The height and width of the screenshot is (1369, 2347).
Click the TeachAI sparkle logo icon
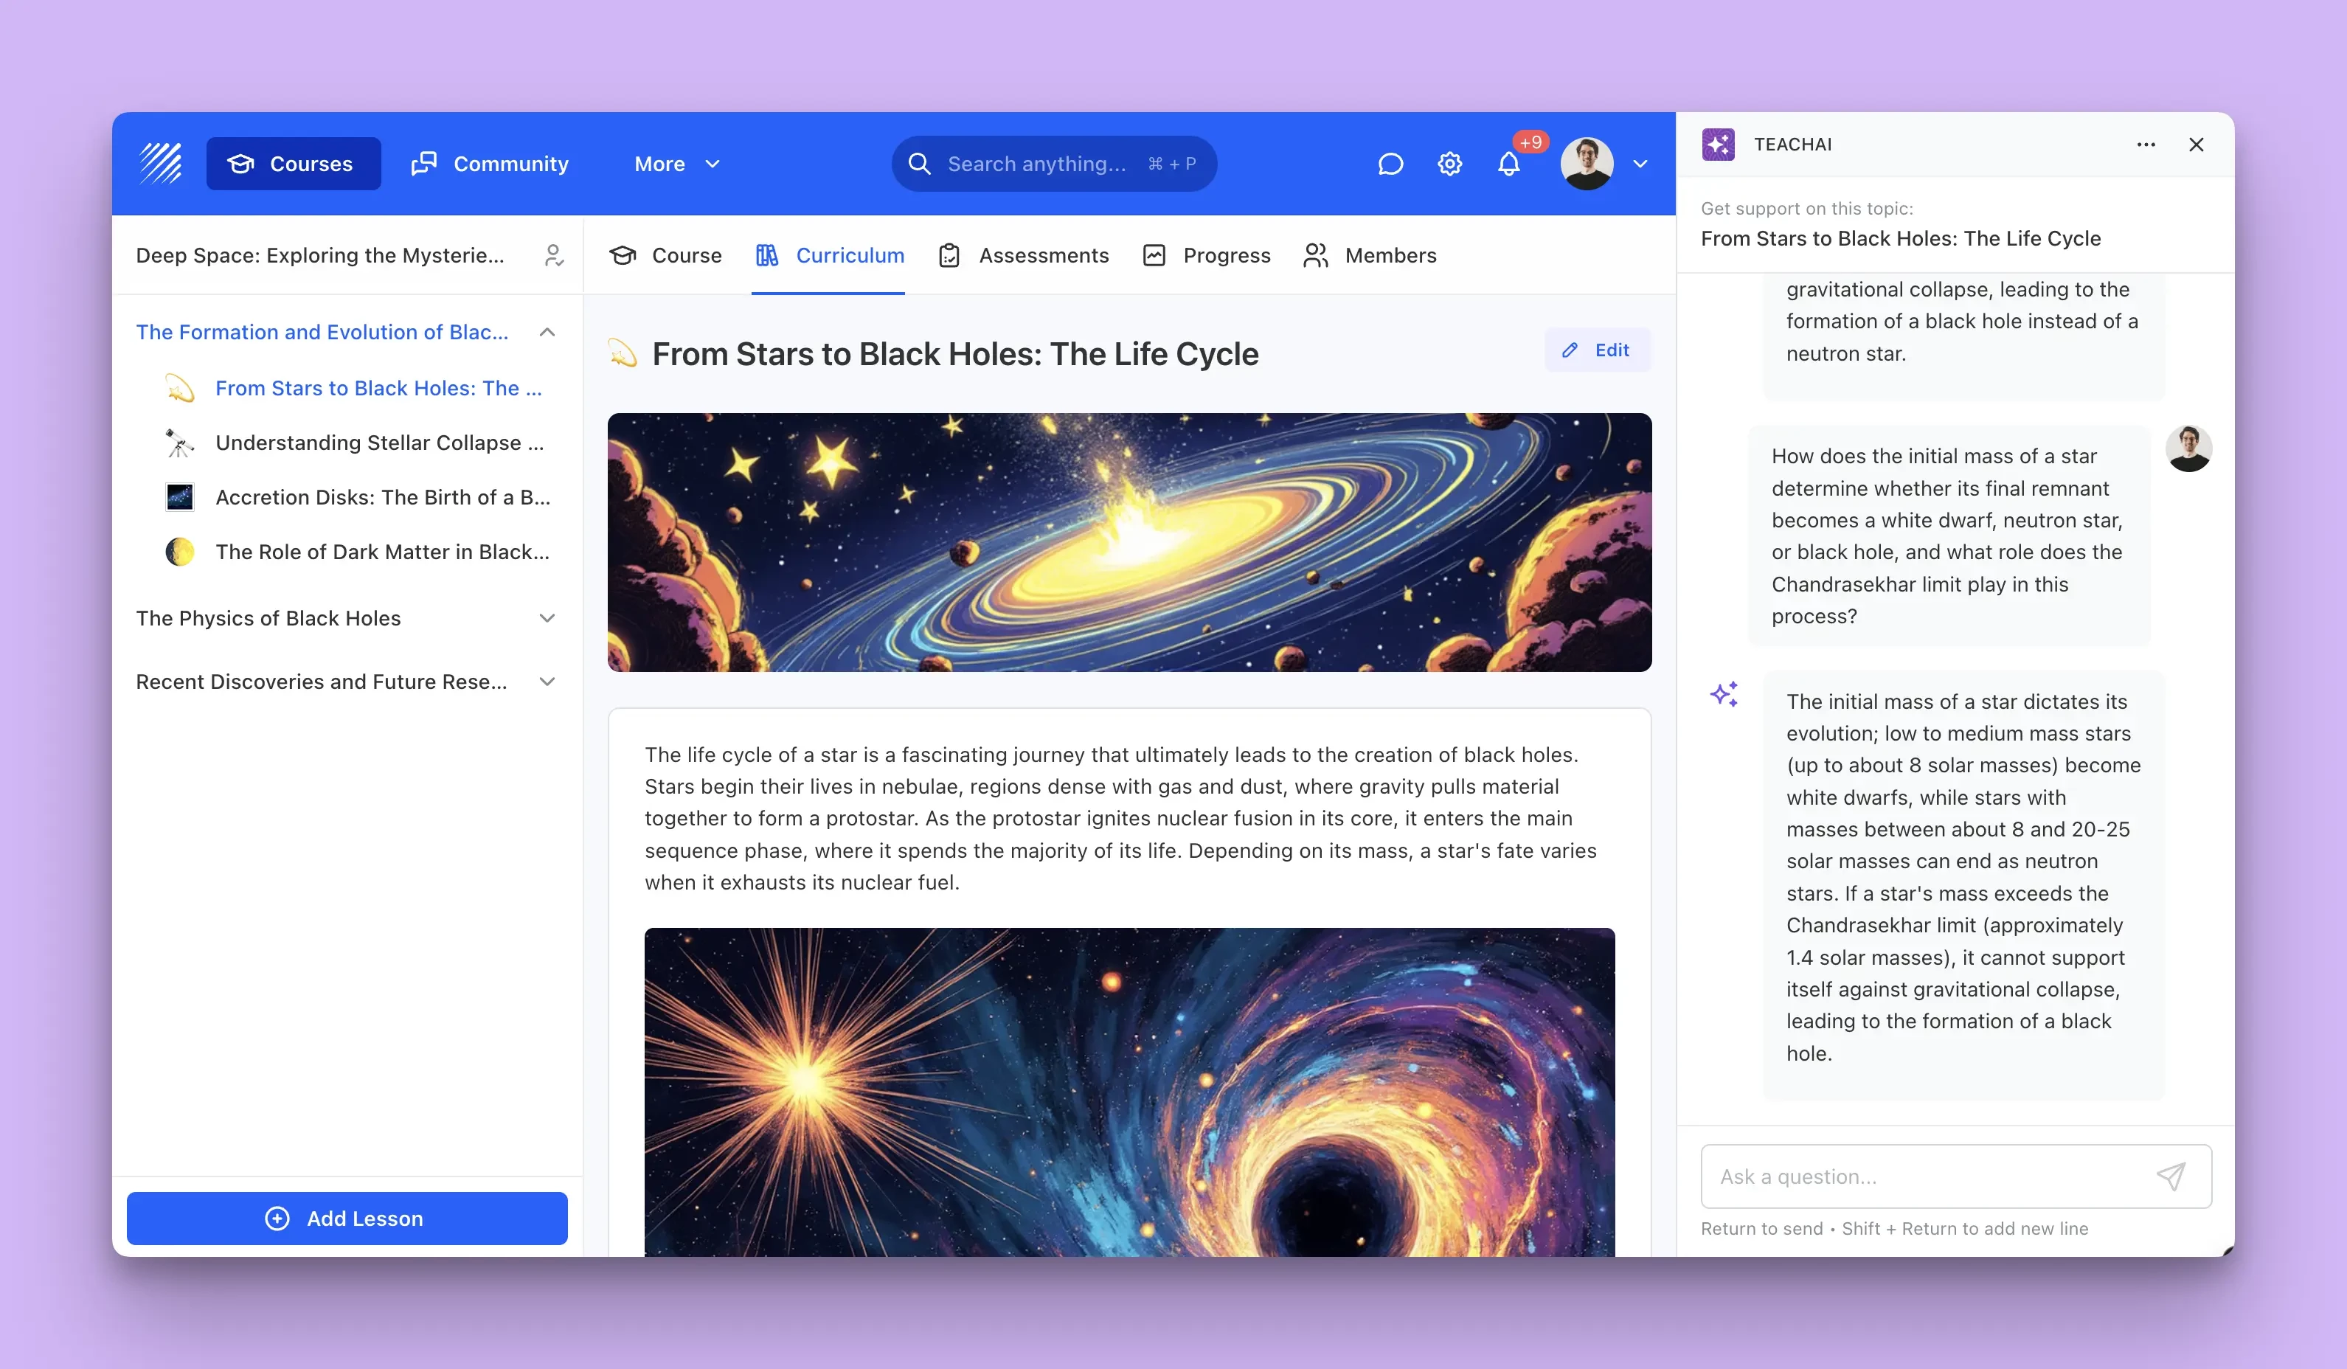(1719, 145)
